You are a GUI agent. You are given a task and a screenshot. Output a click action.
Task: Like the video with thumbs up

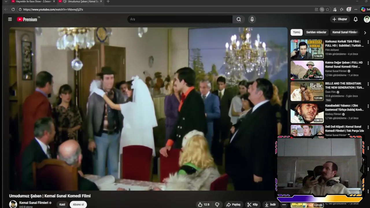pos(203,205)
